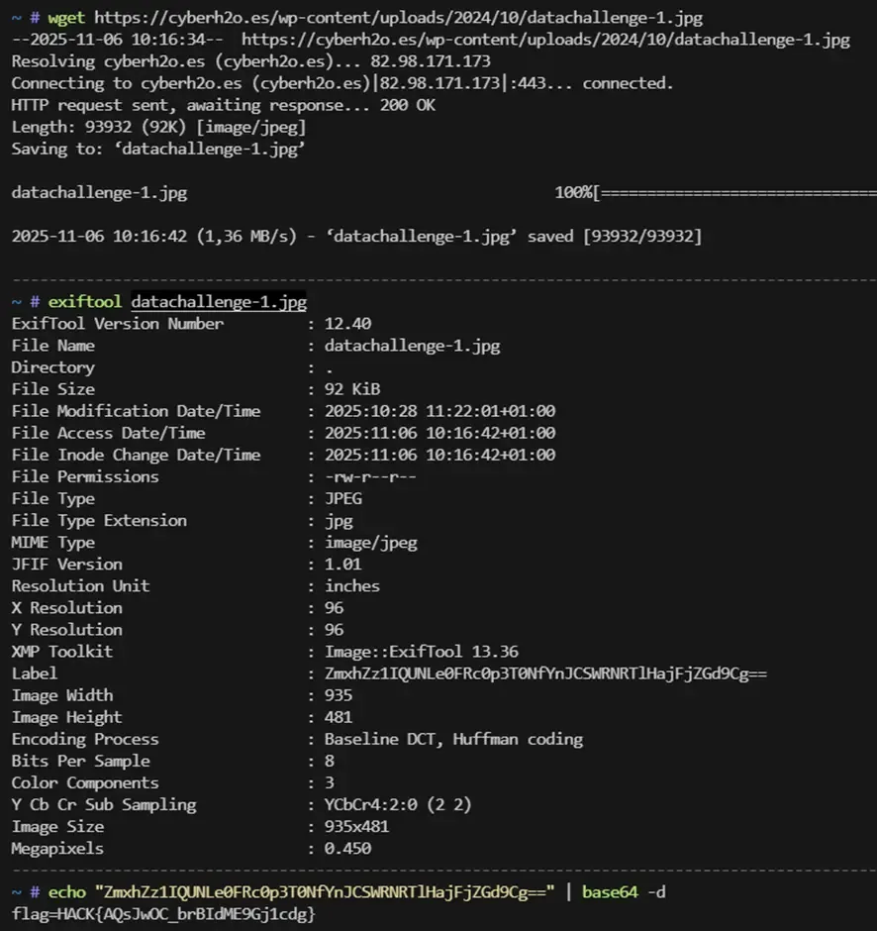Click the Label base64 value in exiftool output

click(x=545, y=673)
